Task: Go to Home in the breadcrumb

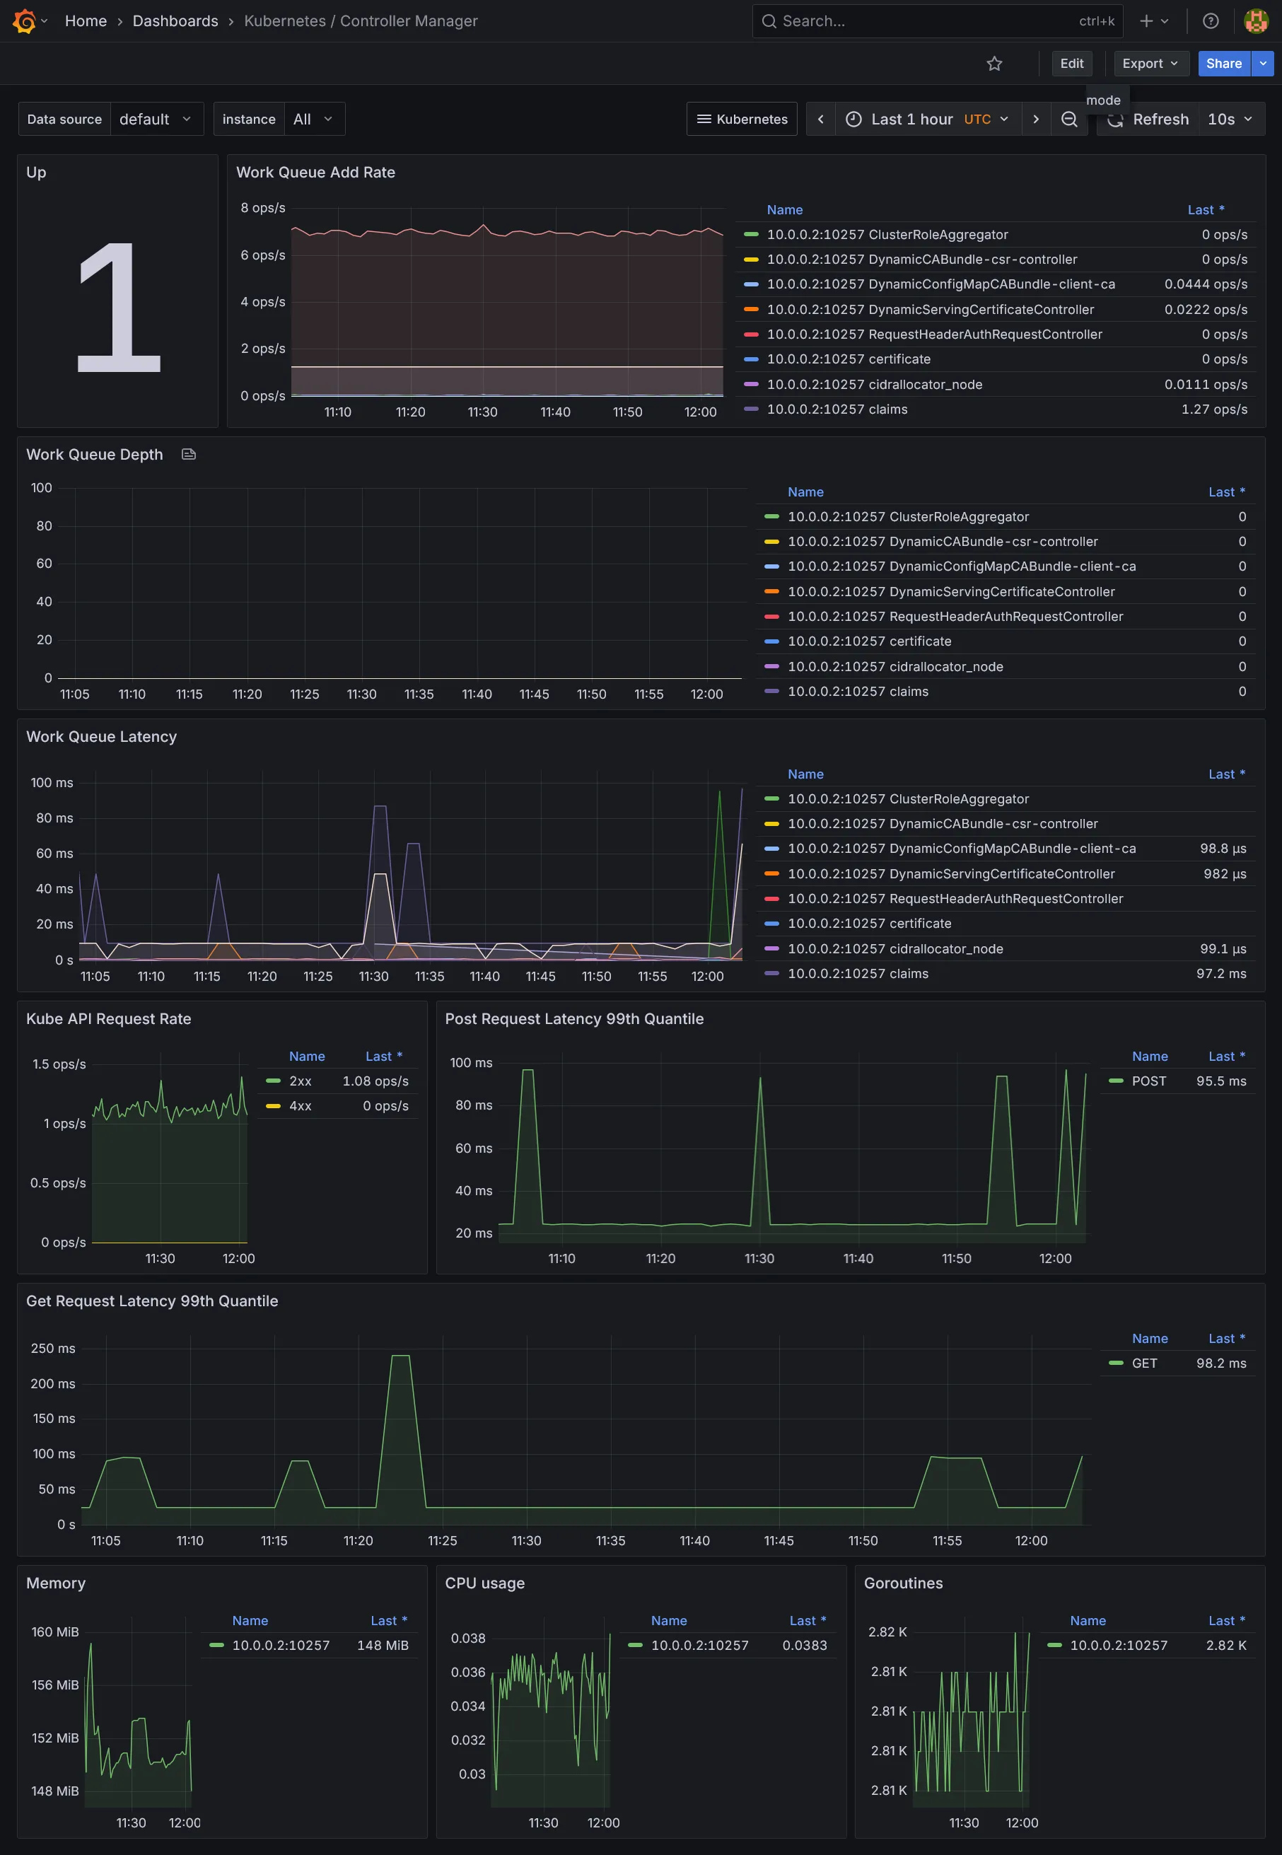Action: pyautogui.click(x=85, y=21)
